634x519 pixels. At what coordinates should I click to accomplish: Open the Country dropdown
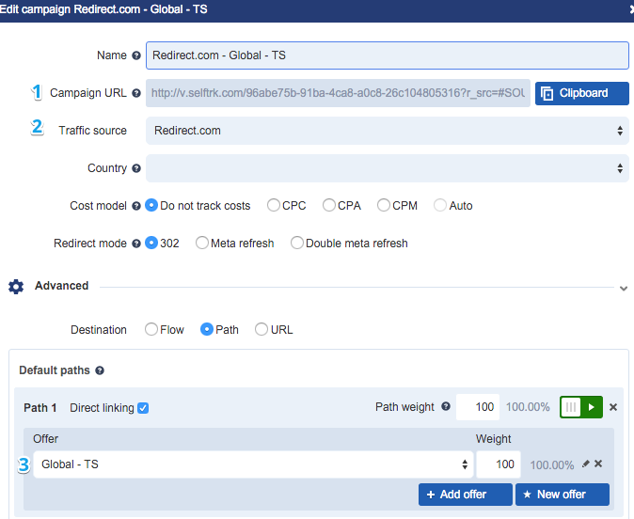[x=387, y=168]
